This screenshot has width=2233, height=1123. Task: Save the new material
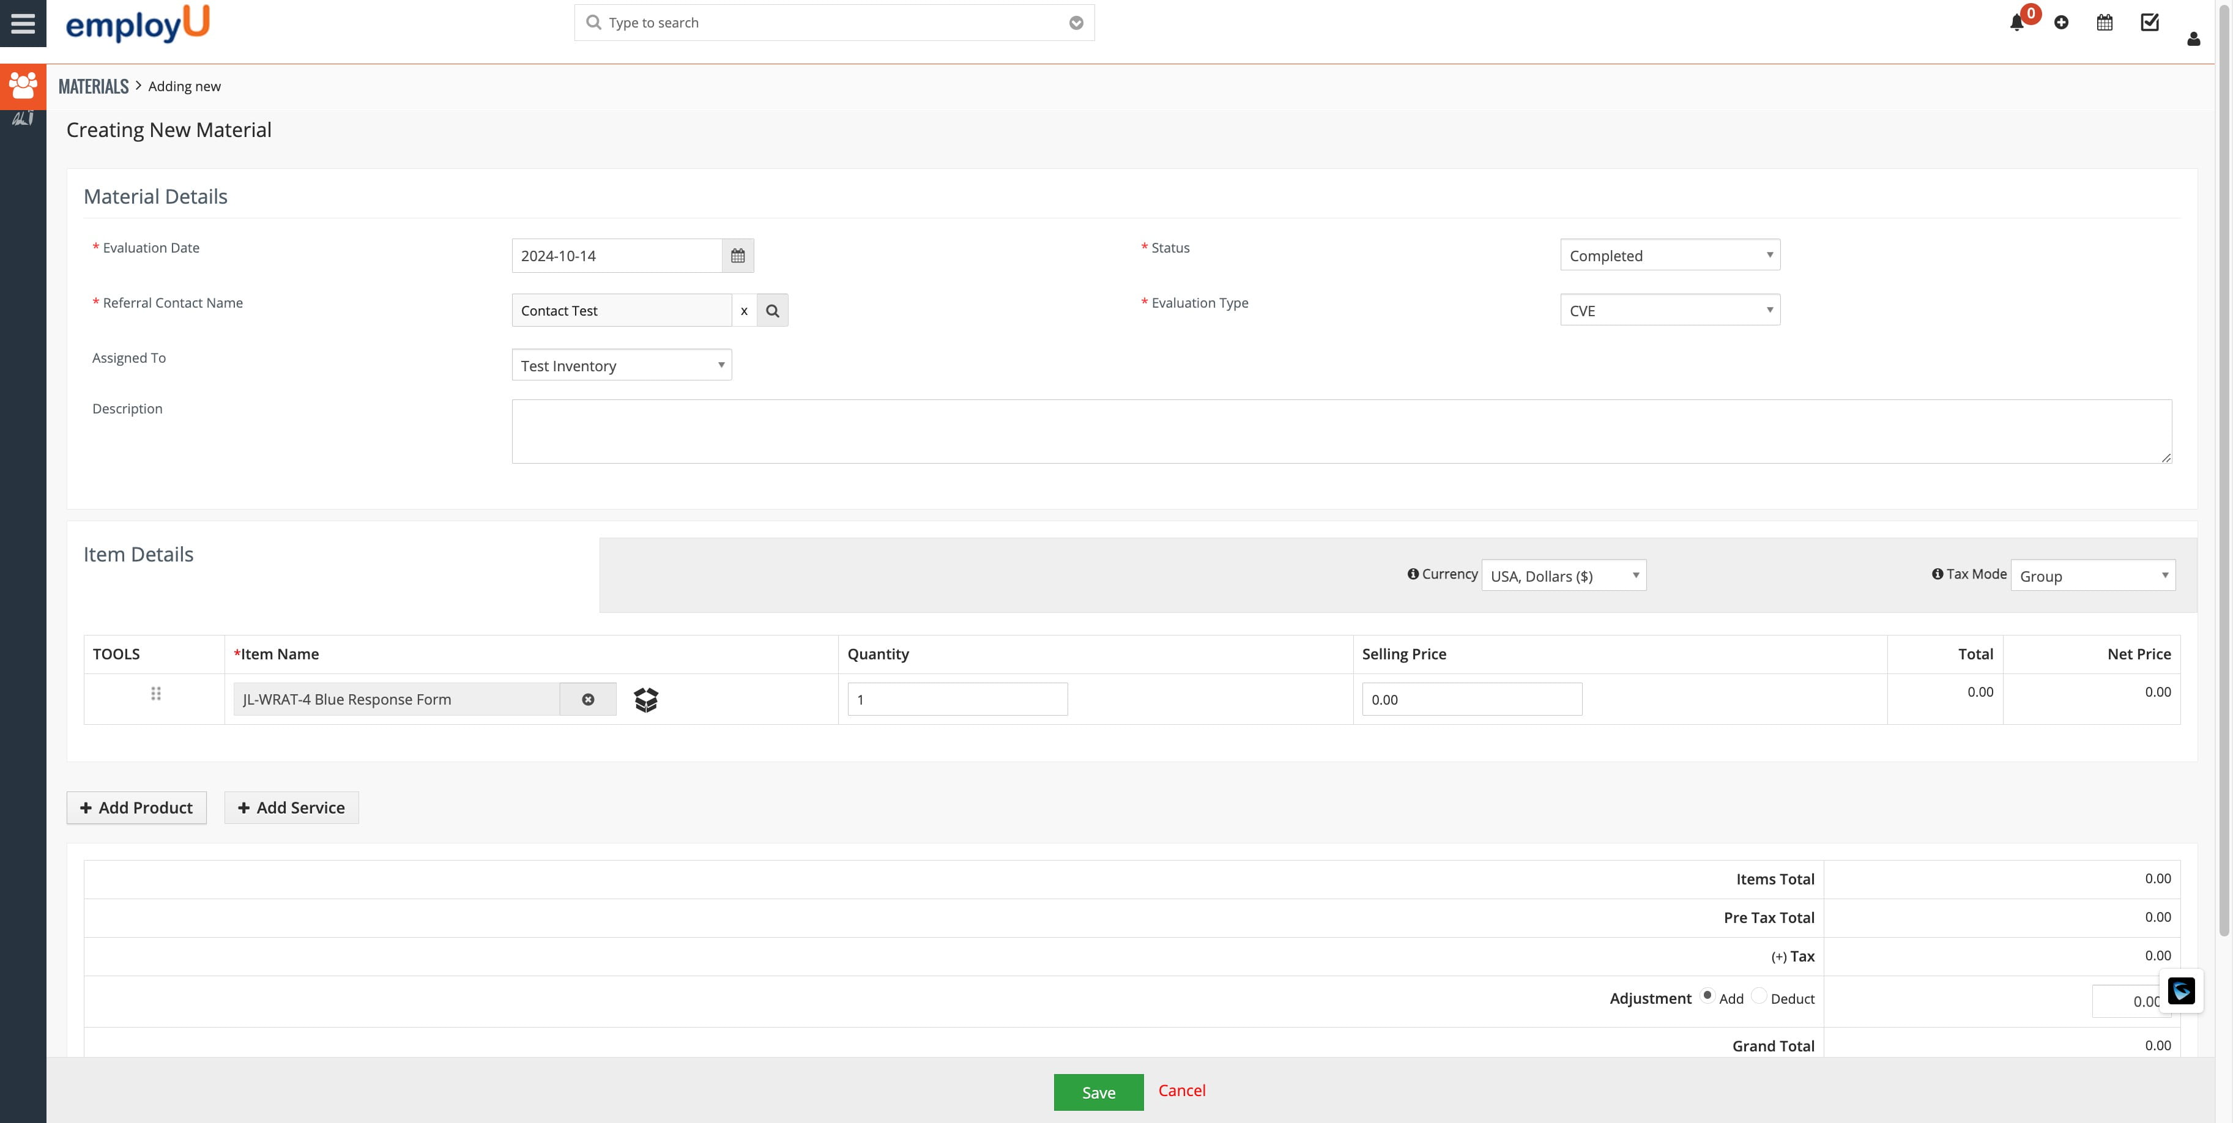tap(1098, 1092)
